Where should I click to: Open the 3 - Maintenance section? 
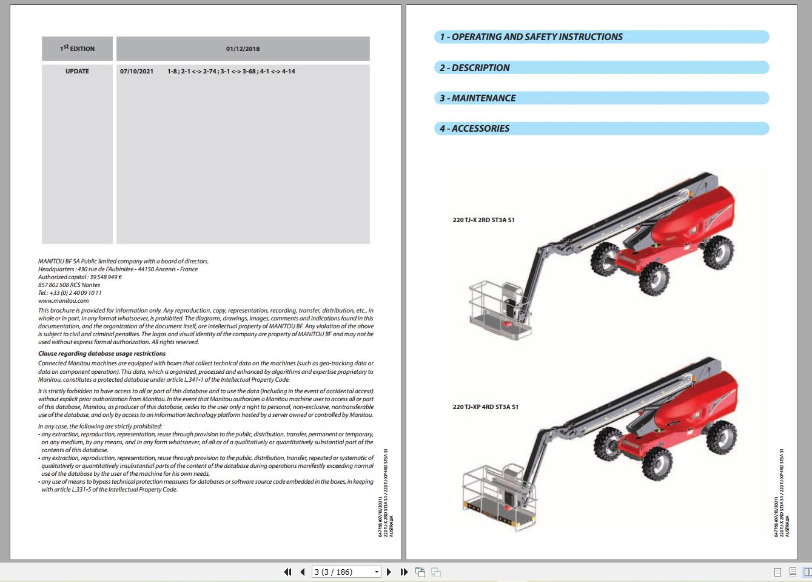pyautogui.click(x=602, y=98)
